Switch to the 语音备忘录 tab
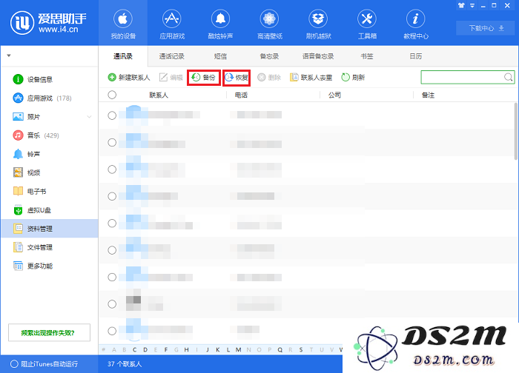 click(x=318, y=56)
